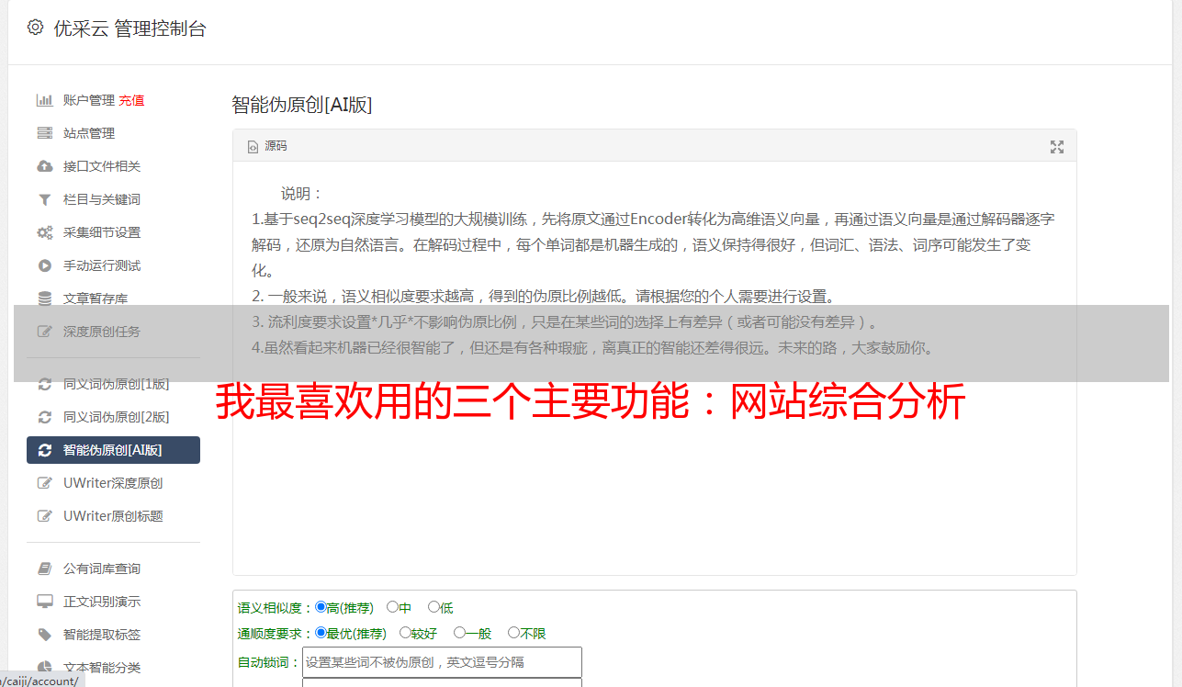Click the 智能伪原创[AI版] page heading
Screen dimensions: 1182x687
[302, 105]
